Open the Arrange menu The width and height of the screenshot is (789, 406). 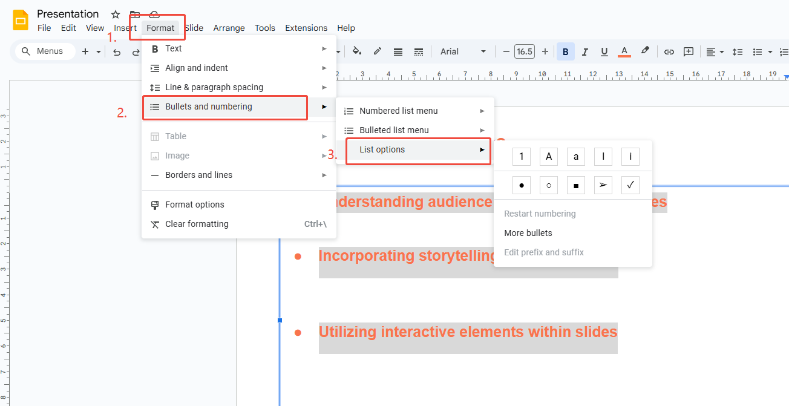(x=229, y=28)
